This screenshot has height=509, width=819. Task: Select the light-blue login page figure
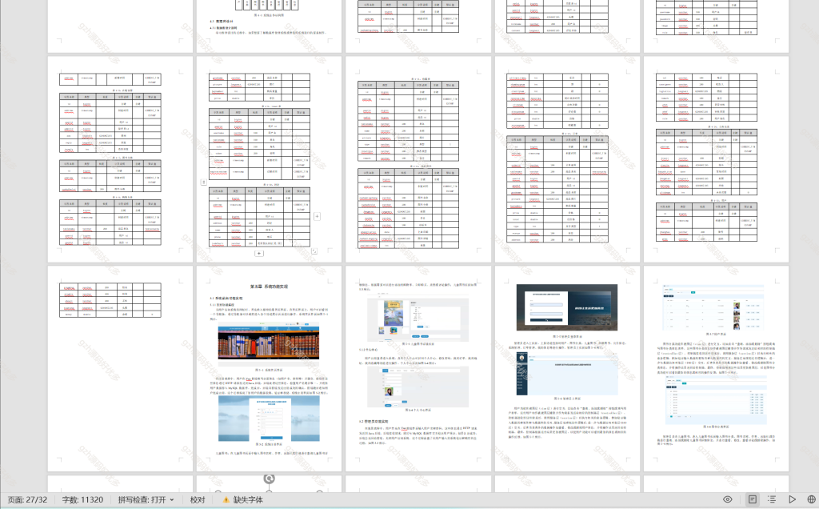[269, 418]
